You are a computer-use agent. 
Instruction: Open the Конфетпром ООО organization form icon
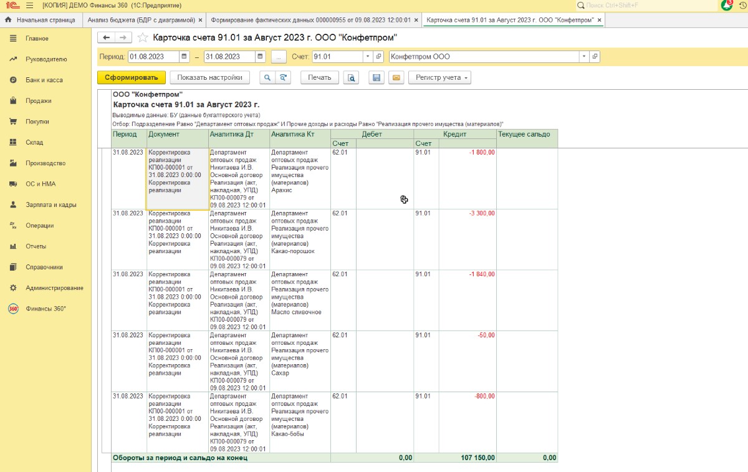point(595,57)
